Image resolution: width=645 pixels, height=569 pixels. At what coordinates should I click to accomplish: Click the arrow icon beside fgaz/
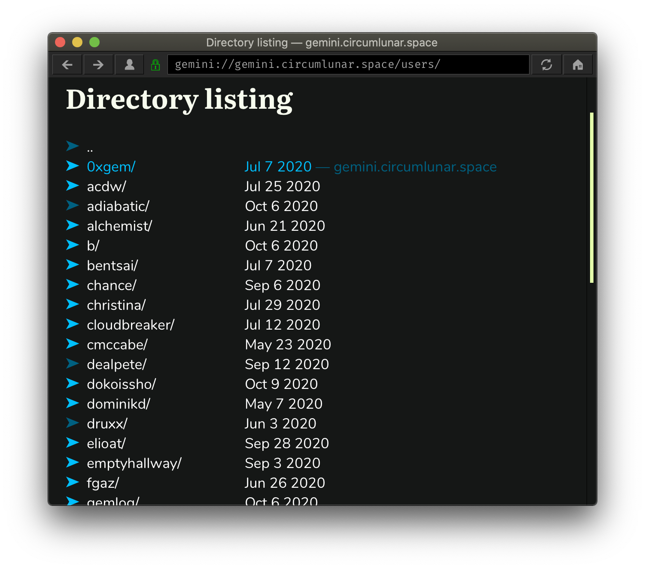tap(73, 482)
